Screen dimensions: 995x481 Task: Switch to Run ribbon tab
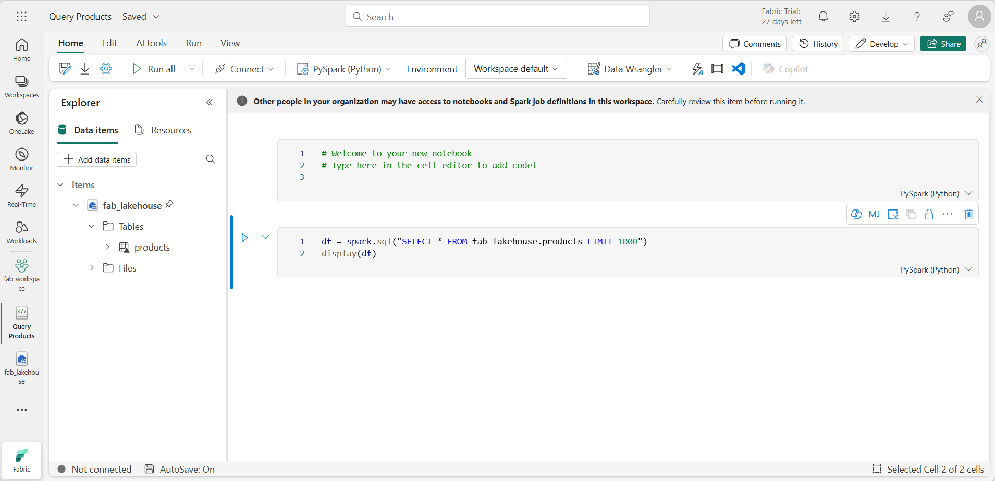coord(194,43)
